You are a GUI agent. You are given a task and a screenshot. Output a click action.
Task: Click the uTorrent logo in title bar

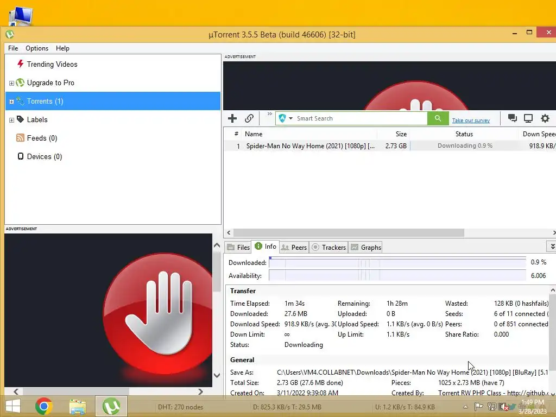[x=10, y=34]
